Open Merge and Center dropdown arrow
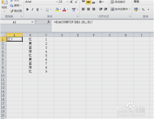Screen dimensions: 154x119 (130, 9)
